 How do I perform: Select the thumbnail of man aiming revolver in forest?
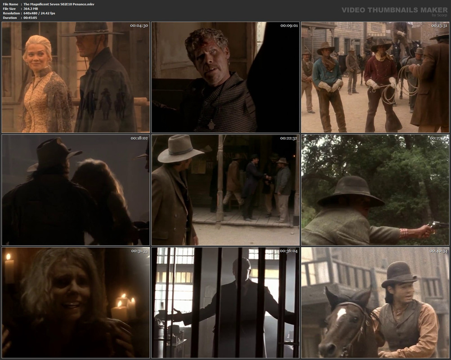tap(375, 190)
